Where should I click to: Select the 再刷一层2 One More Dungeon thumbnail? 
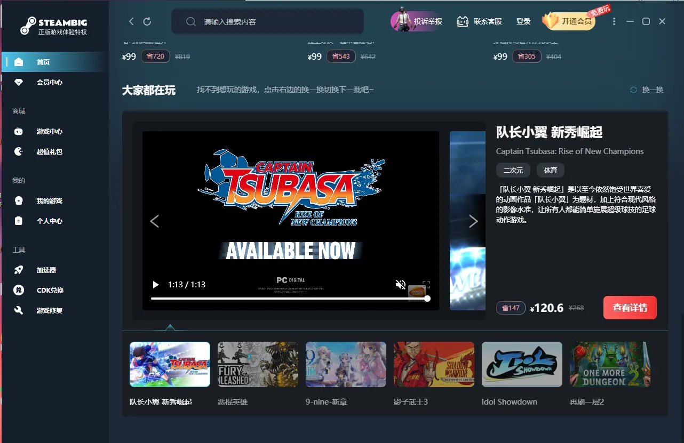tap(610, 364)
